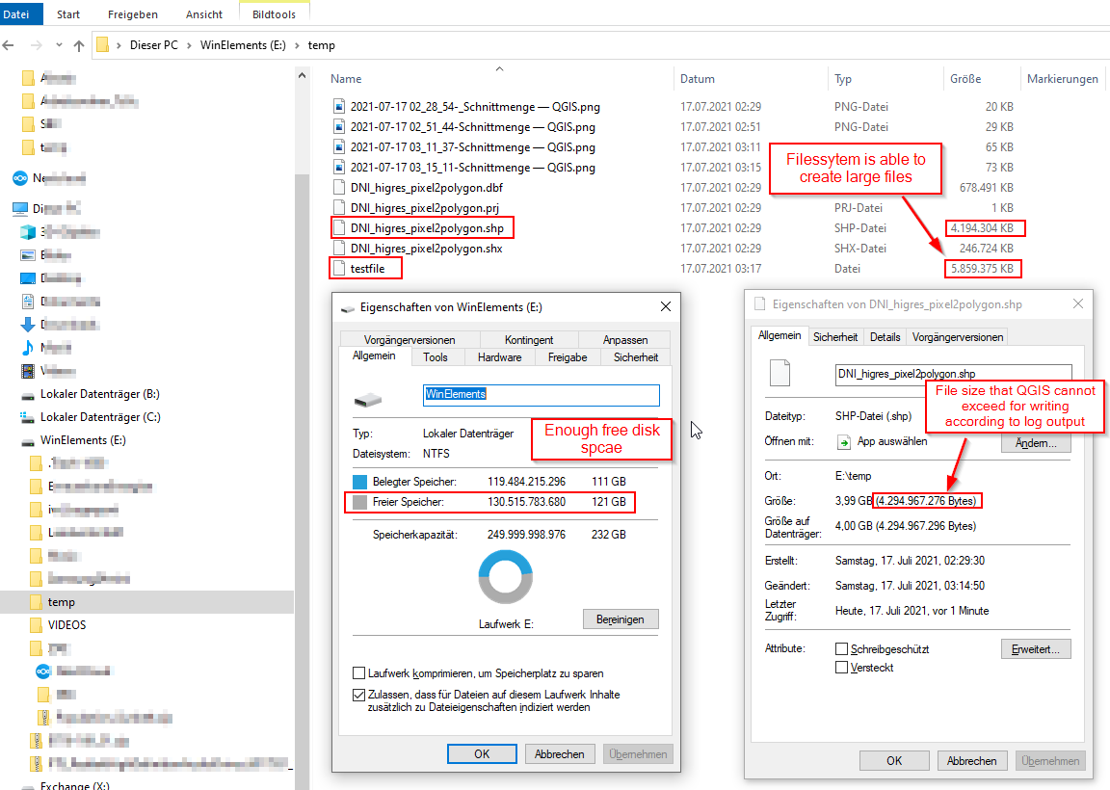Open the Sicherheit tab in DNI properties
Screen dimensions: 1110x790
(835, 336)
